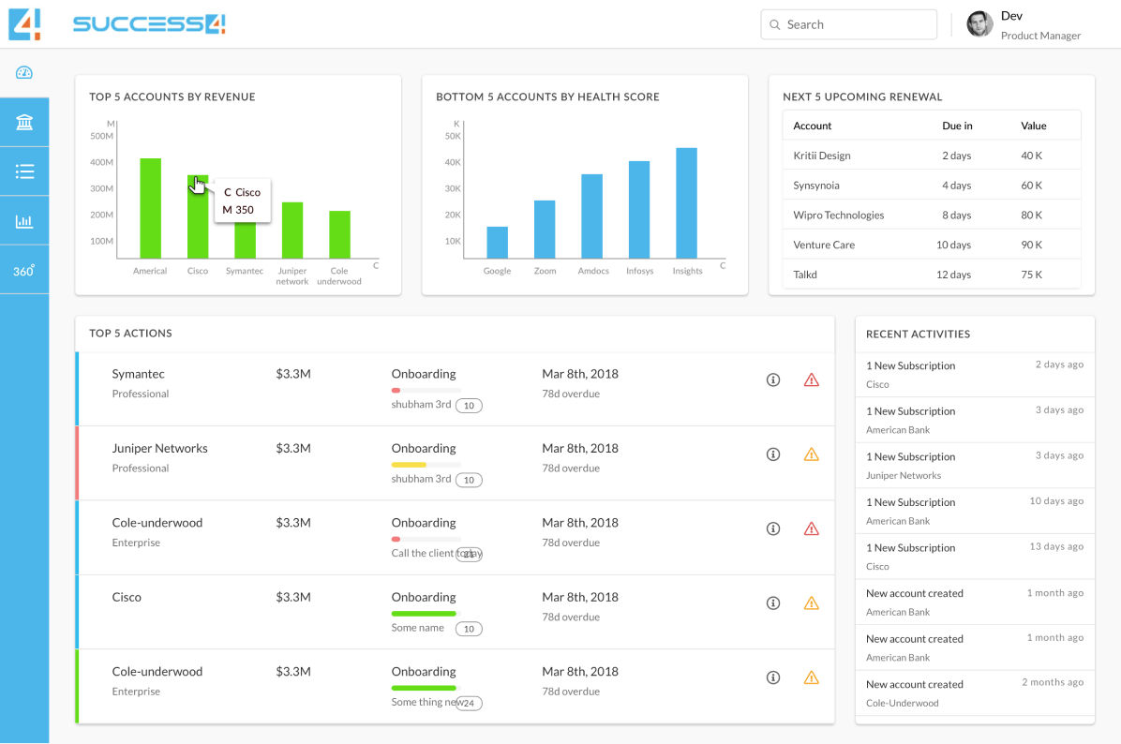Image resolution: width=1121 pixels, height=744 pixels.
Task: Open Wipro Technologies renewal entry
Action: point(931,216)
